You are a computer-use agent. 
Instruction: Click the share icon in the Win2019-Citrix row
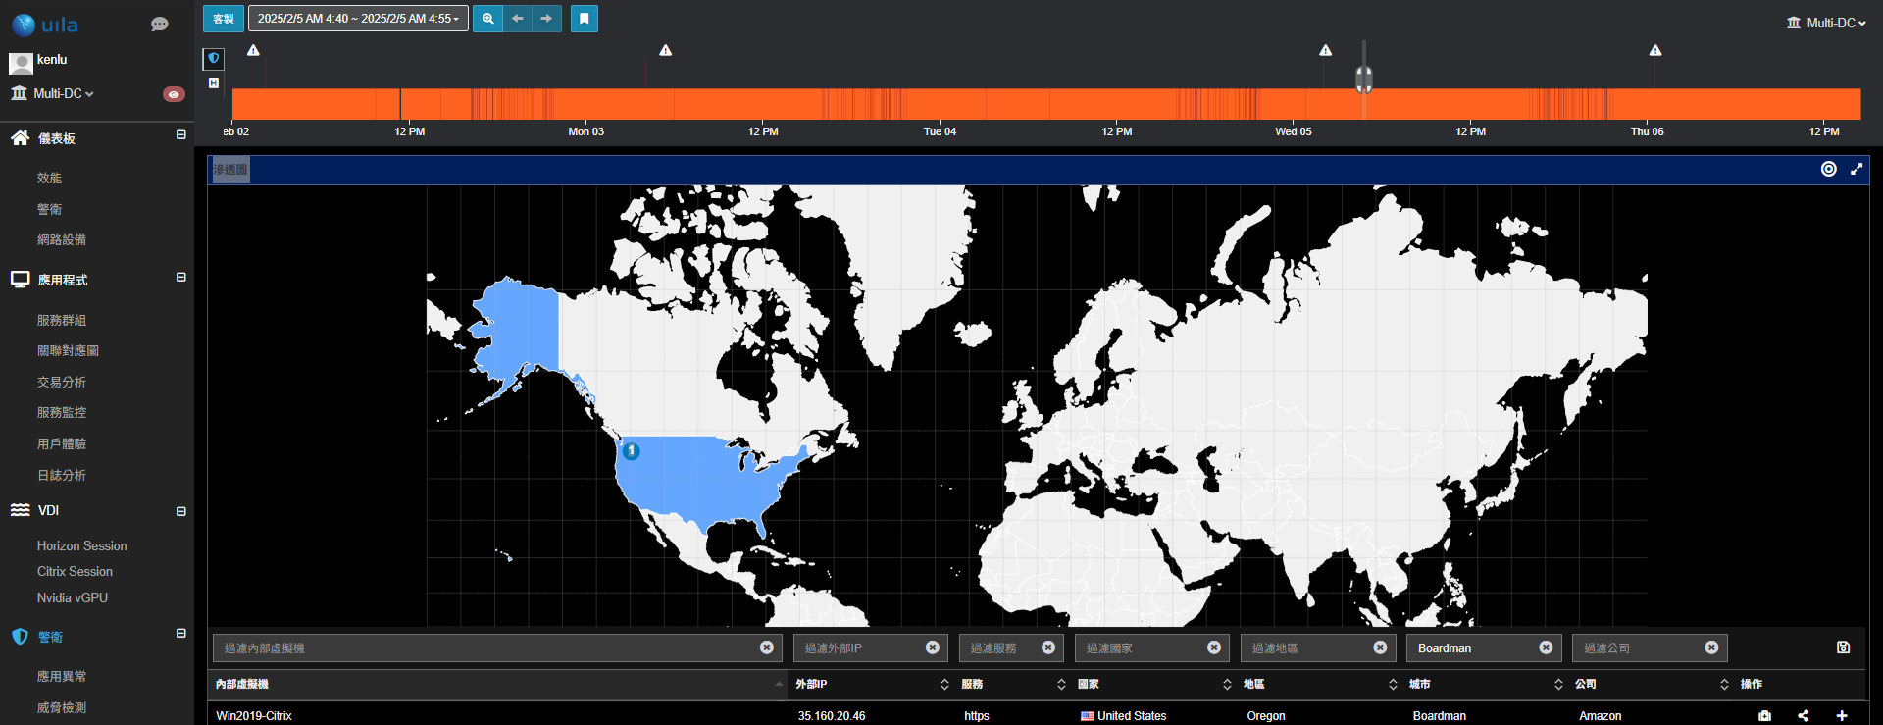(x=1804, y=716)
